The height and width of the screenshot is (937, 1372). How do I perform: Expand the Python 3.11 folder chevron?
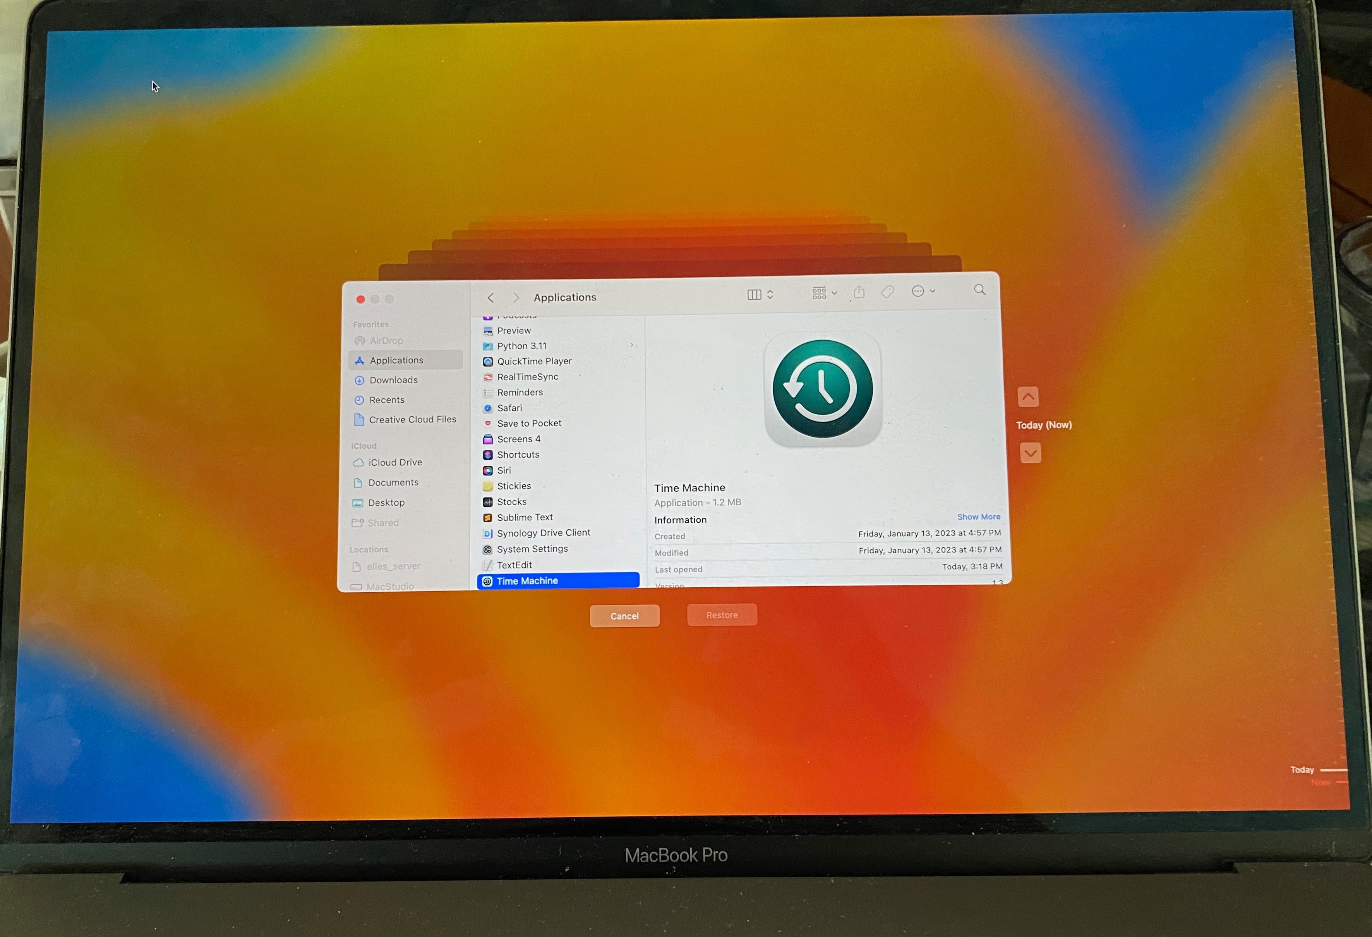(x=632, y=345)
